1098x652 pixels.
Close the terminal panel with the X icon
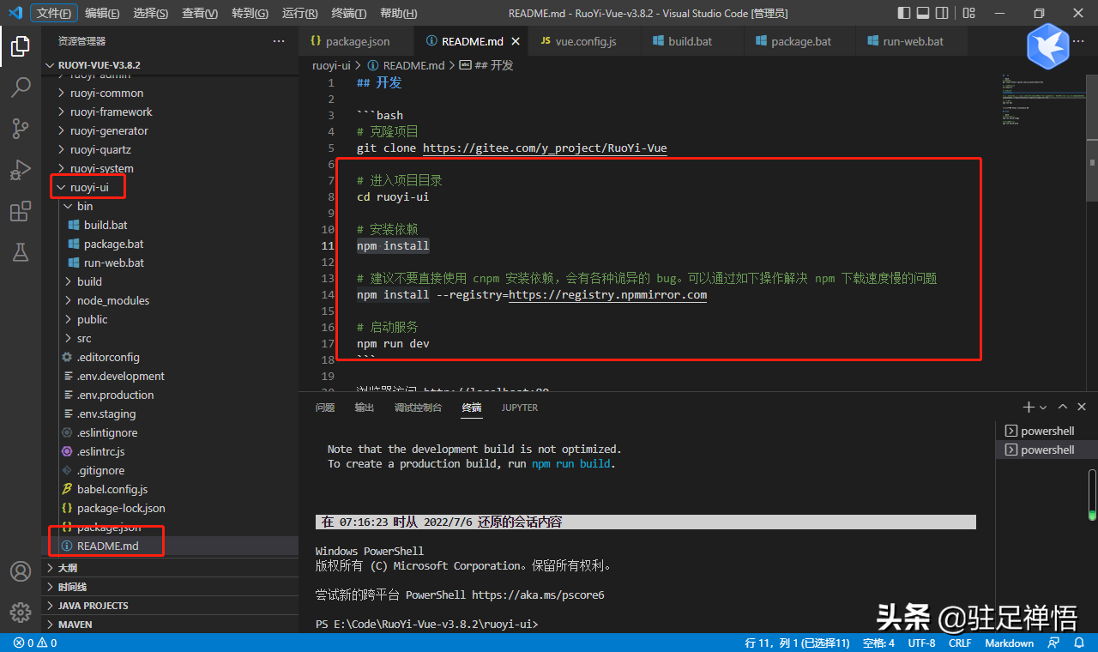(1083, 407)
